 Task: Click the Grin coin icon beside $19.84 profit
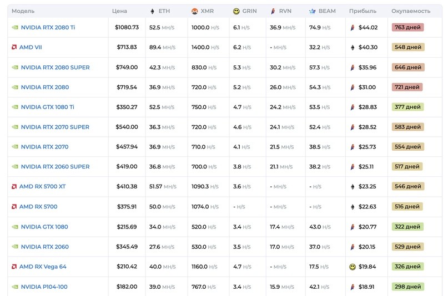coord(352,267)
